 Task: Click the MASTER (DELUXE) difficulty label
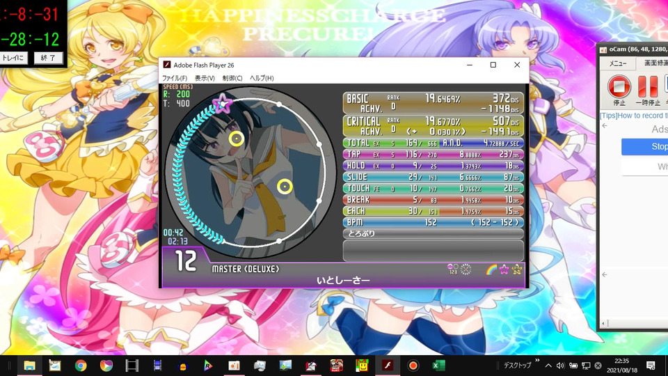pyautogui.click(x=246, y=269)
